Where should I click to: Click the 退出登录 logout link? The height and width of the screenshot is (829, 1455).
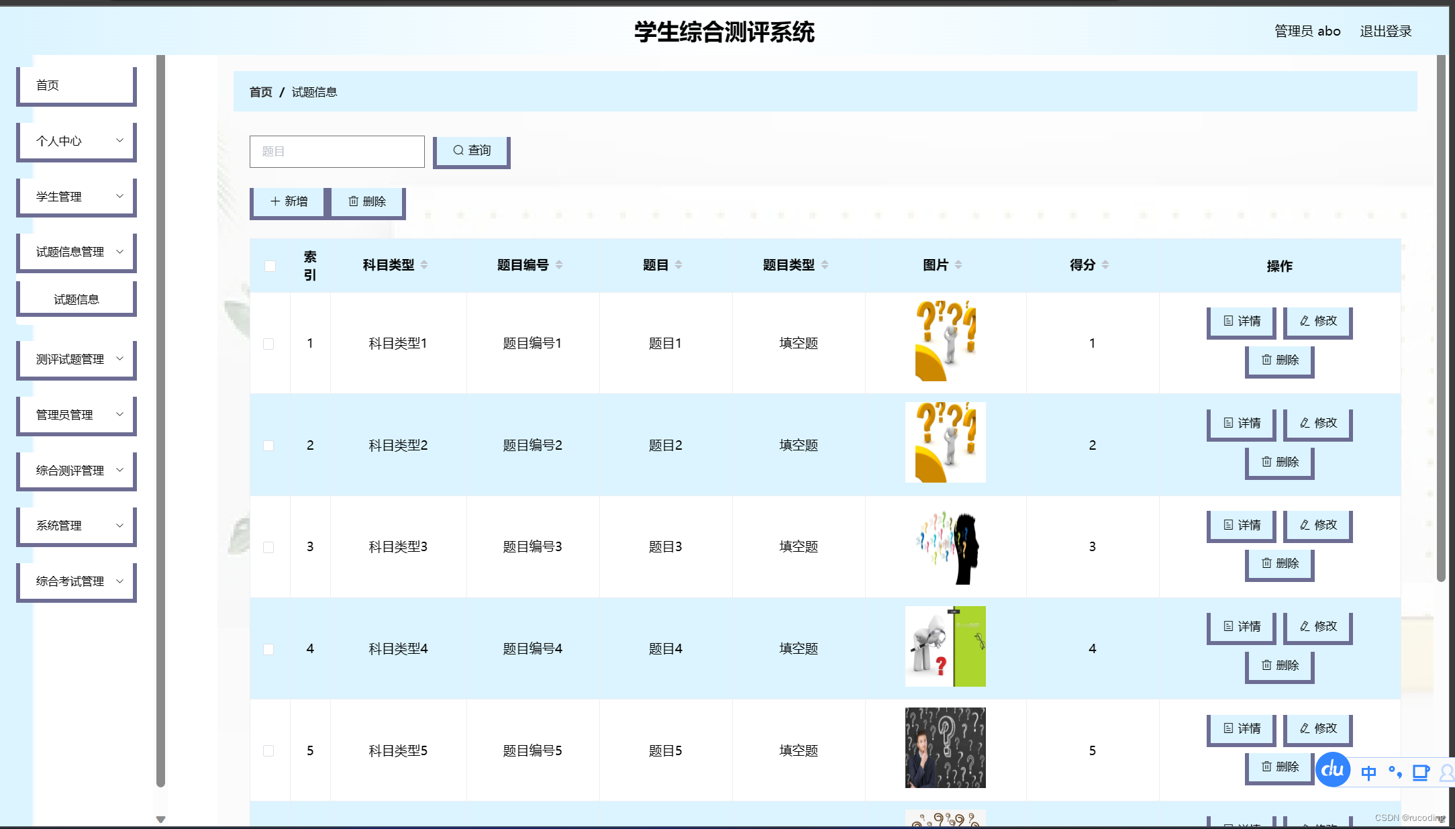coord(1385,32)
